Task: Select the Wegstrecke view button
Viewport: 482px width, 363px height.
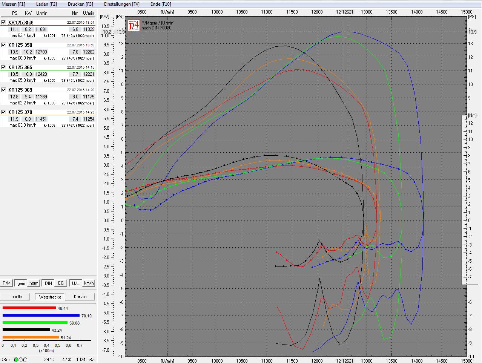Action: [50, 297]
